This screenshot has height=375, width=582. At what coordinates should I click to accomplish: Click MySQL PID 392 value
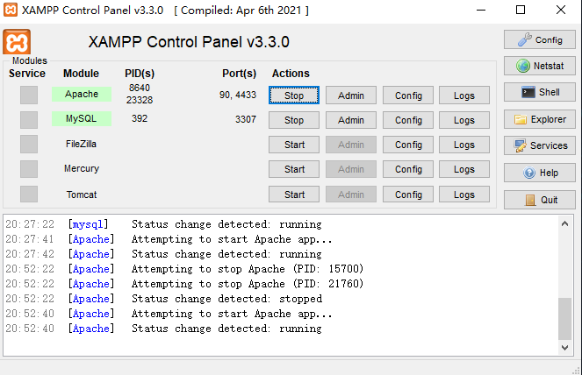point(140,118)
